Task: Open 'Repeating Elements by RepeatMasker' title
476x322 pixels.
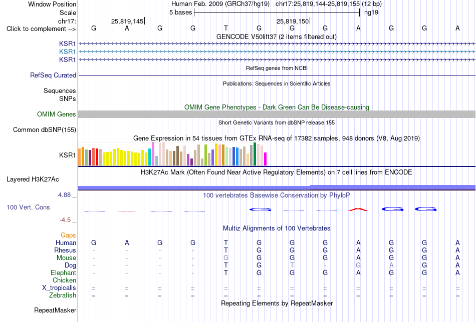Action: tap(277, 303)
